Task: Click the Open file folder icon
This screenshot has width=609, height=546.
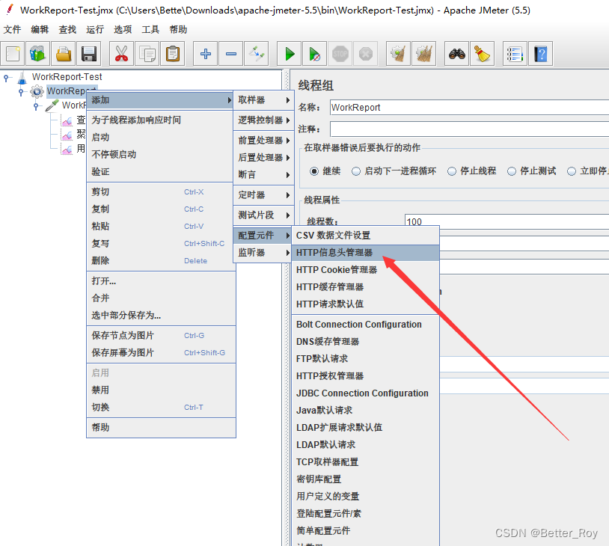Action: pos(64,54)
